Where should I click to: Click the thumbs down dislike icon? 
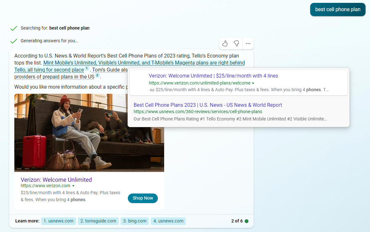(x=236, y=44)
